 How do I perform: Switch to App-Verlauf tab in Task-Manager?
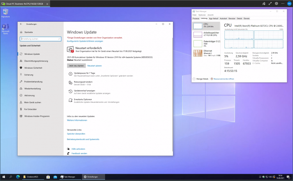213,18
